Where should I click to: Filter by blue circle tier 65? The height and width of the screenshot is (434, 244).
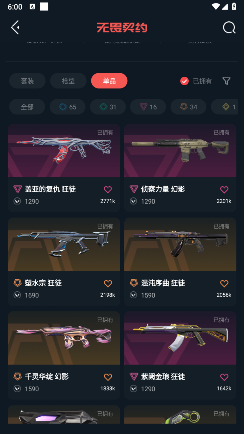click(67, 107)
